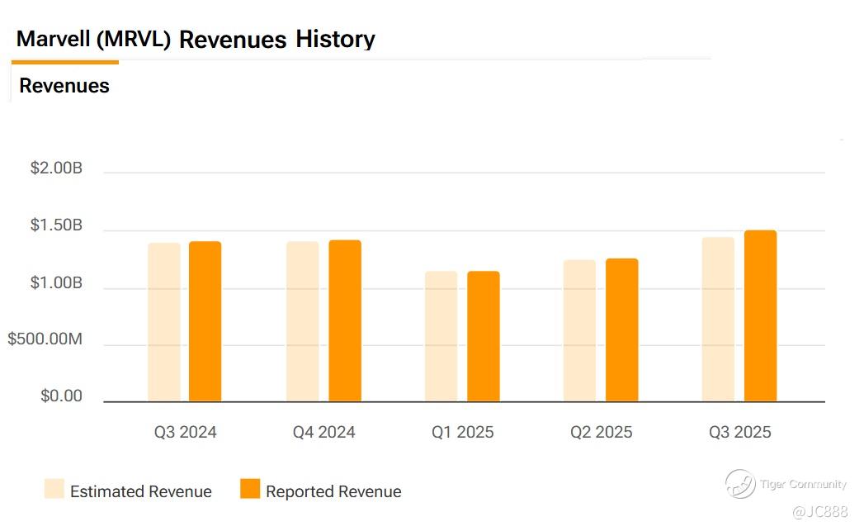Click the Q2 2025 estimated revenue bar
The width and height of the screenshot is (864, 531).
pyautogui.click(x=579, y=331)
